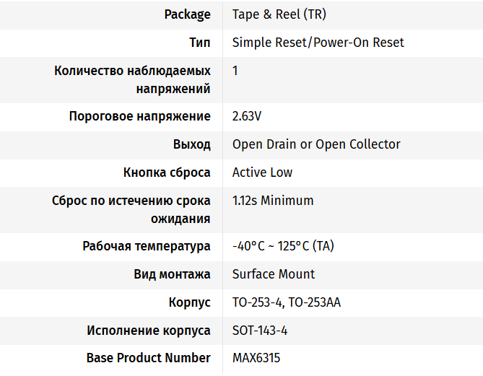Click the "Package" row label
Image resolution: width=483 pixels, height=376 pixels.
(x=187, y=14)
